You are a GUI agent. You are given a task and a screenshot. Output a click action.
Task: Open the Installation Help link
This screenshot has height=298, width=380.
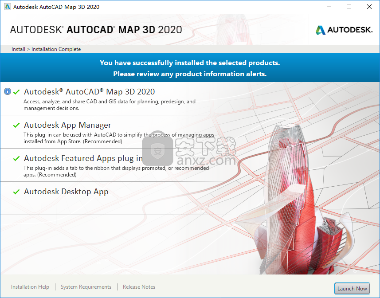(x=30, y=287)
